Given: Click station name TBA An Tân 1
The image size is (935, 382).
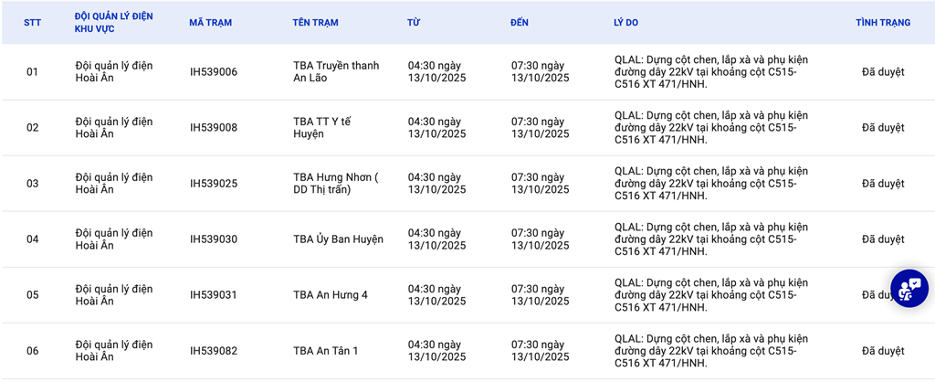Looking at the screenshot, I should pos(325,351).
